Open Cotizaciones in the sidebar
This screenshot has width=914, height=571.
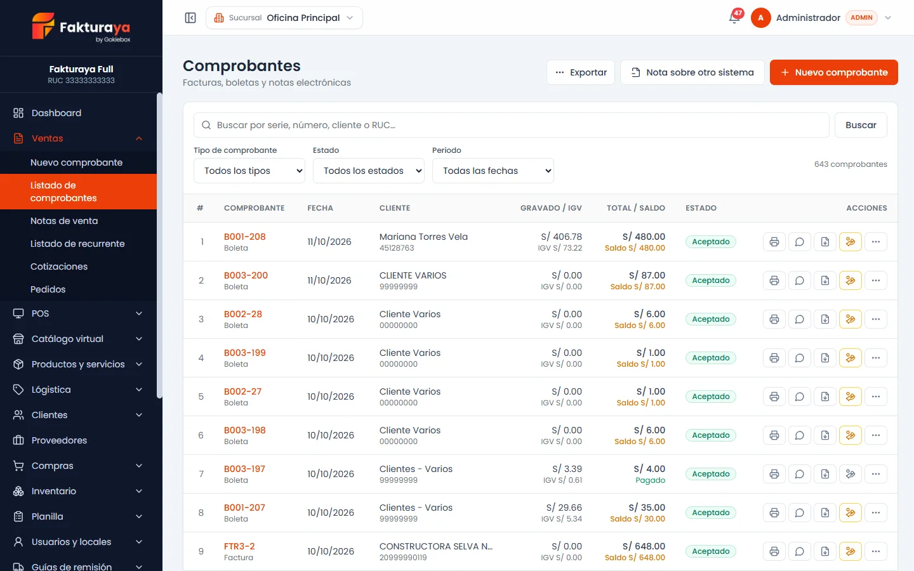tap(78, 266)
